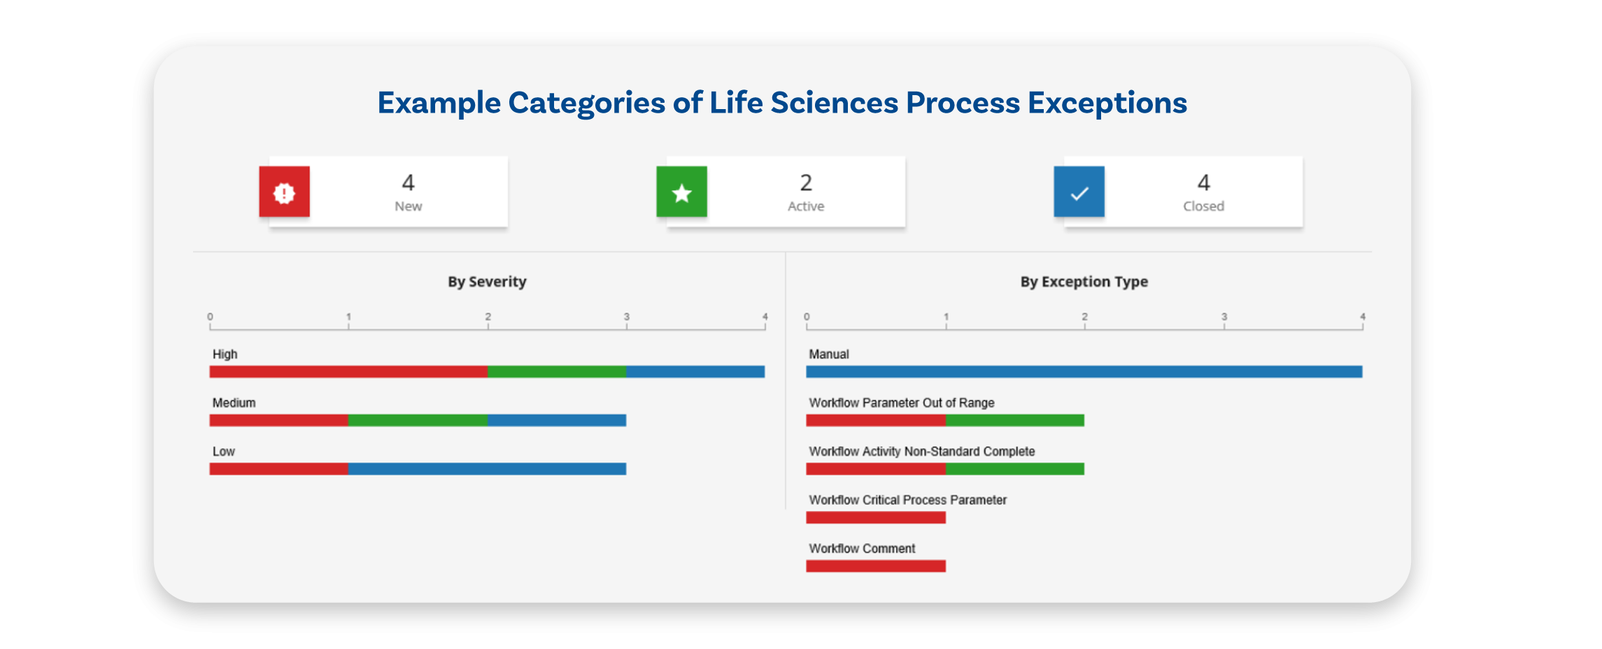Click the blue Closed checkmark icon

(x=1079, y=192)
